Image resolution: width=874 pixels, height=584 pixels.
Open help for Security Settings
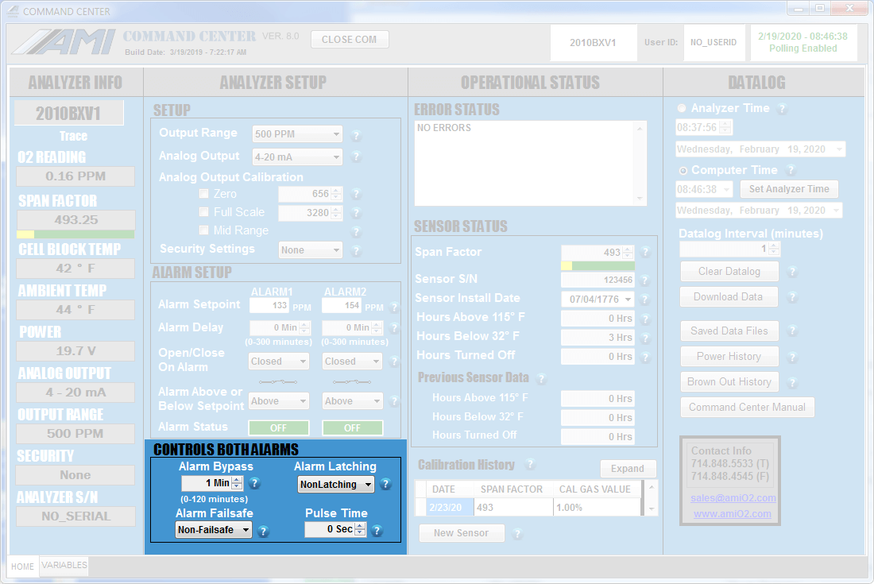357,251
